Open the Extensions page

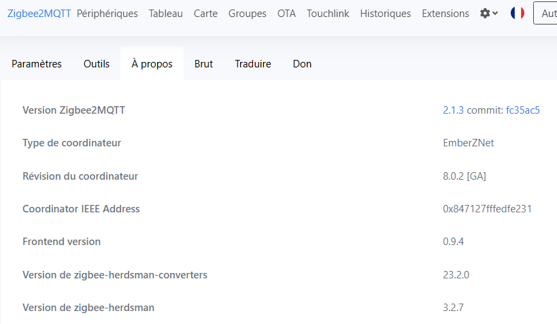click(x=445, y=14)
